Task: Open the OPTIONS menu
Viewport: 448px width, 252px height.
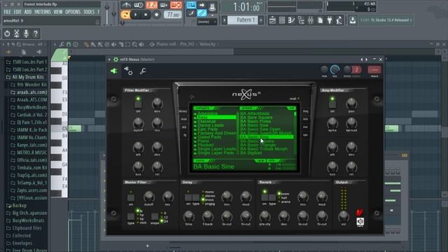Action: (73, 12)
